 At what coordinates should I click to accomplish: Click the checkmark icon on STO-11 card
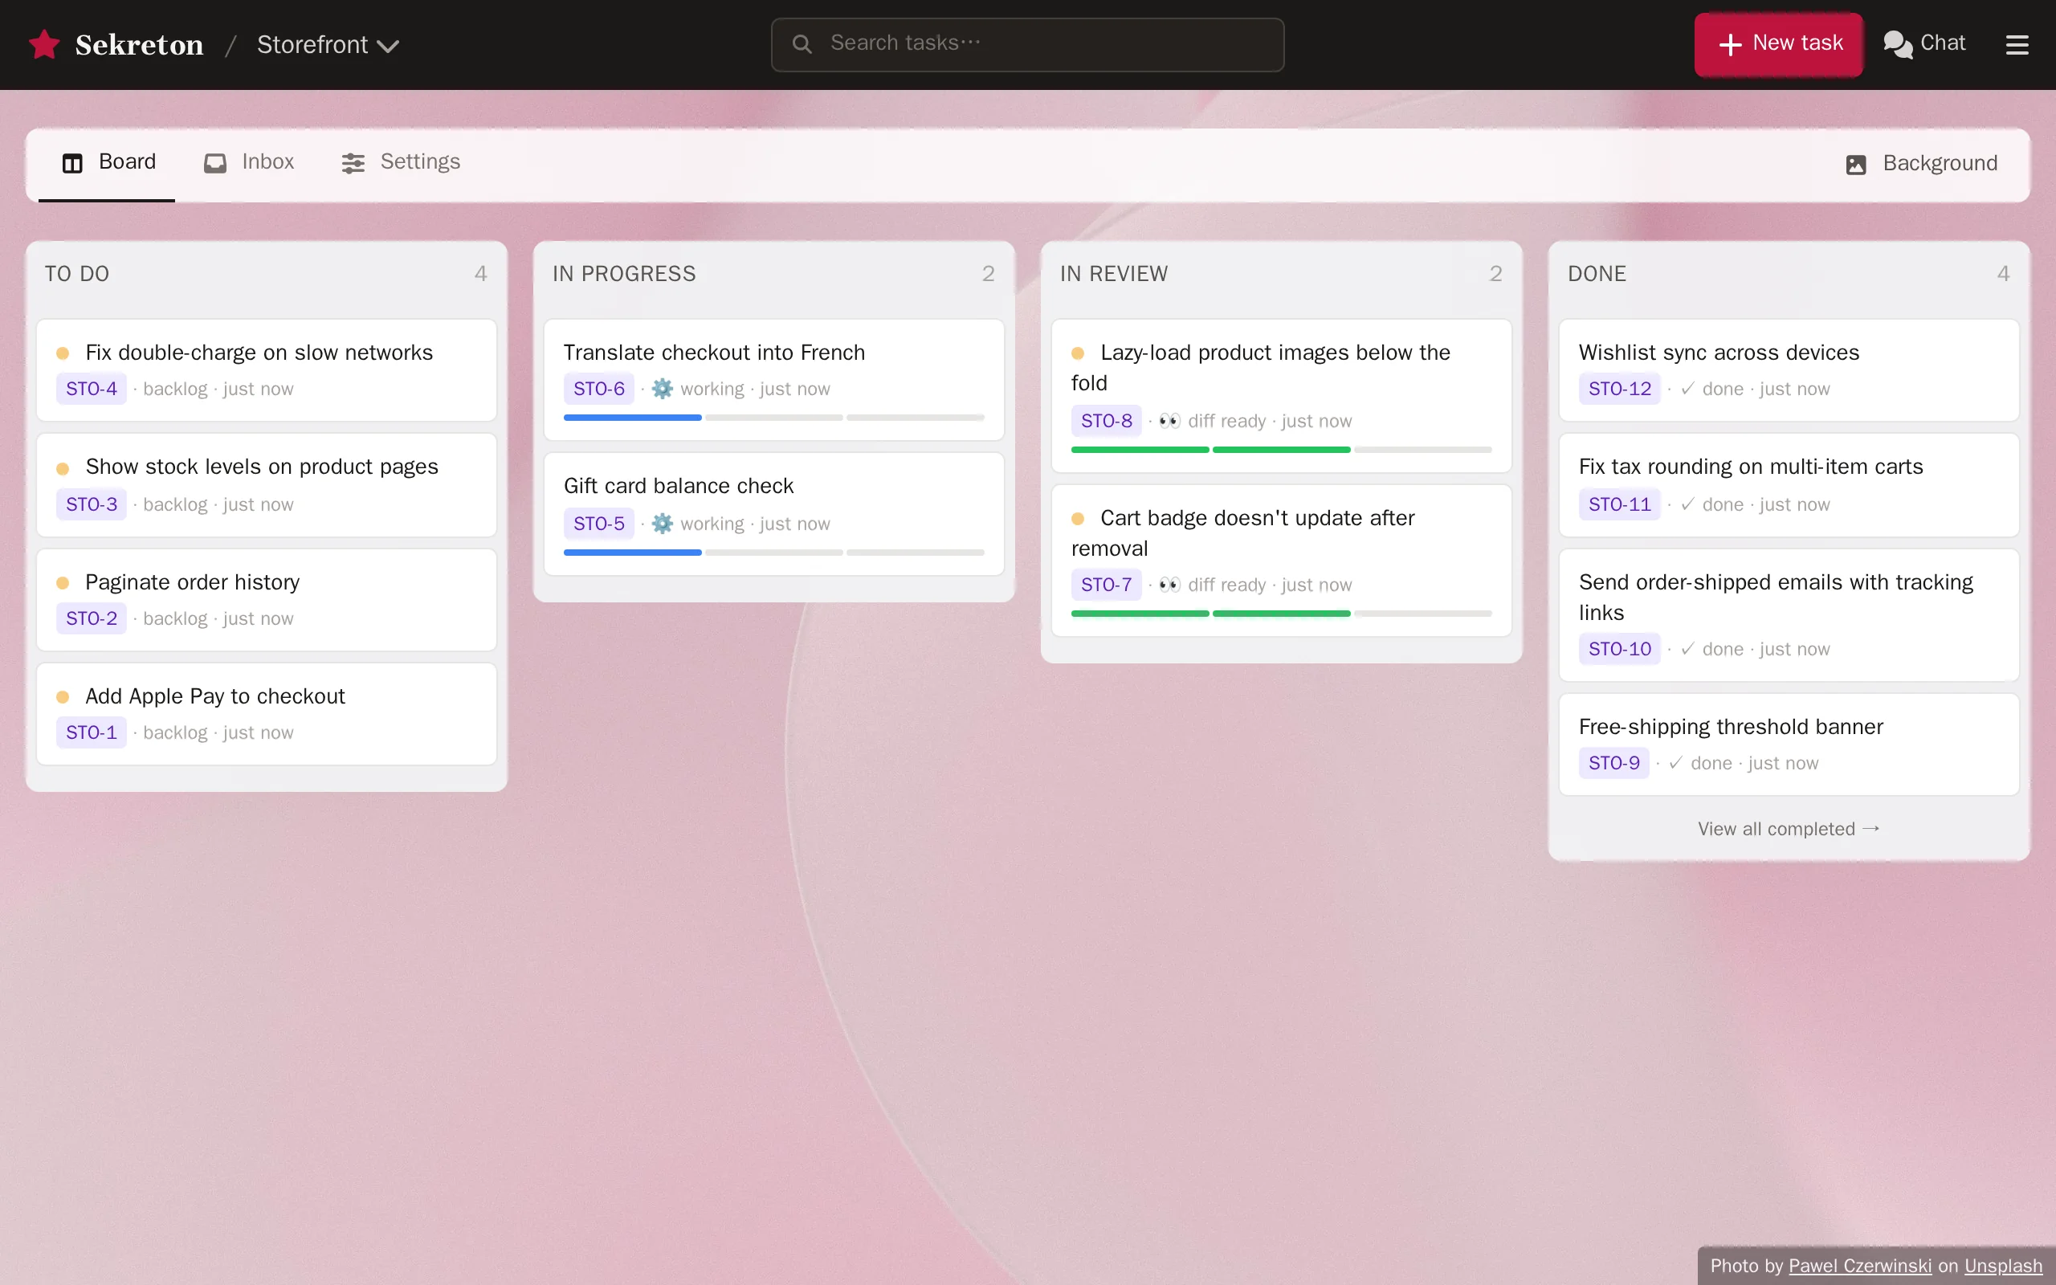click(x=1687, y=504)
